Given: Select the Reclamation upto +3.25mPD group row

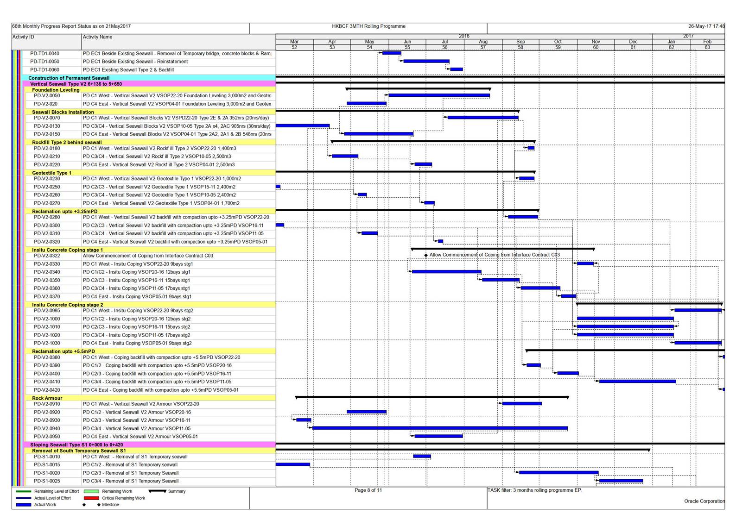Looking at the screenshot, I should point(151,211).
